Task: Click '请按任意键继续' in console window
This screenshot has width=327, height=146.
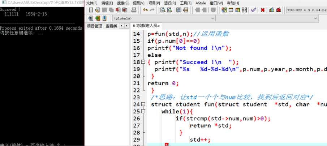Action: 22,33
